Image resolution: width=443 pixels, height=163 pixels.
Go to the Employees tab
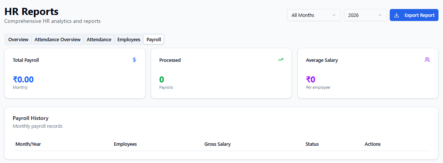pos(129,39)
